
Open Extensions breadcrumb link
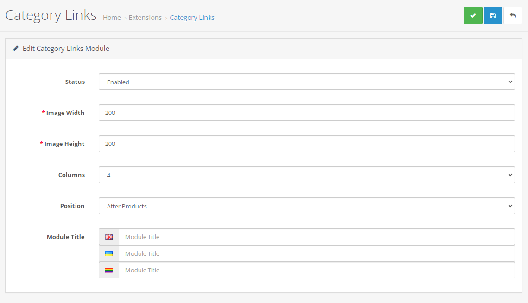145,18
